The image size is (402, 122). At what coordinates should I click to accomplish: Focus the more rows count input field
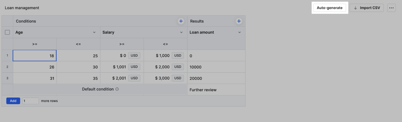[30, 101]
